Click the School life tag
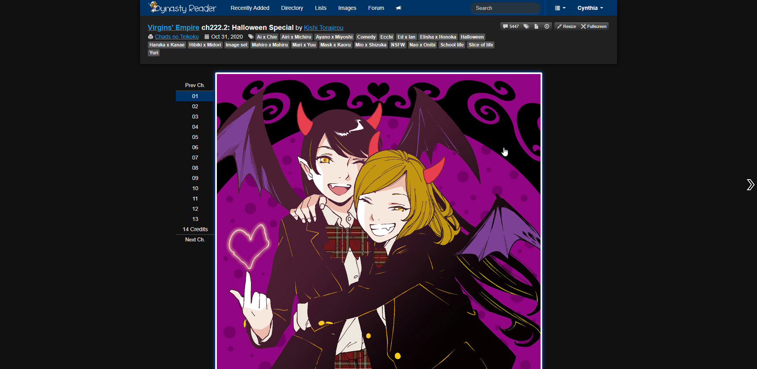The height and width of the screenshot is (369, 757). pyautogui.click(x=452, y=45)
